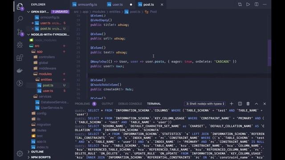Select the Terminal panel tab
285x160 pixels.
[154, 104]
